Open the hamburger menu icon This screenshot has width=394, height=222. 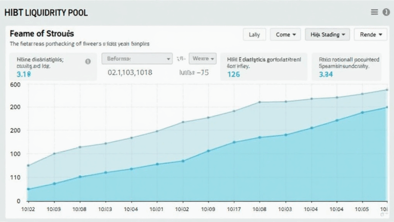coord(375,12)
